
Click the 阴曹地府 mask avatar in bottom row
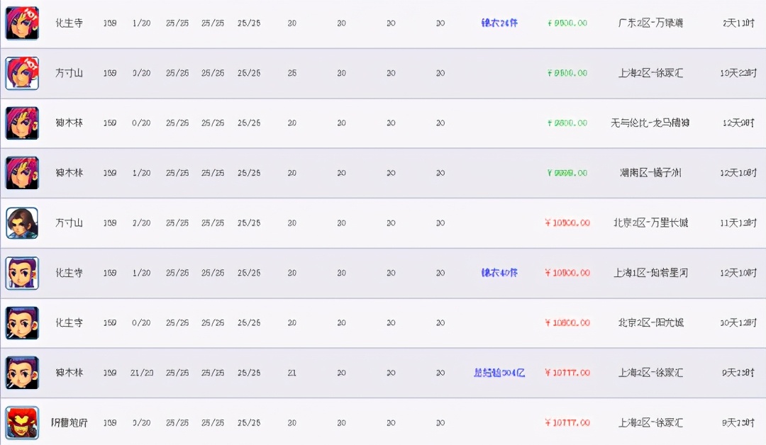click(x=22, y=422)
